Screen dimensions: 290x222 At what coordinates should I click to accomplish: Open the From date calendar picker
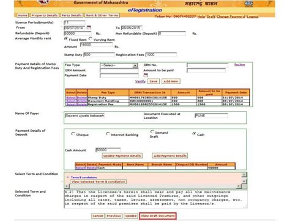pyautogui.click(x=89, y=27)
